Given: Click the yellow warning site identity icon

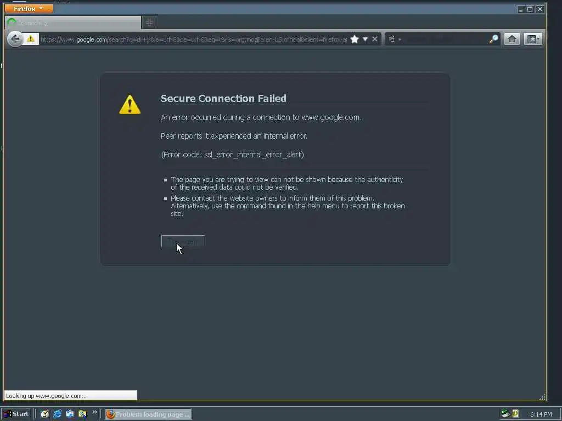Looking at the screenshot, I should [31, 39].
